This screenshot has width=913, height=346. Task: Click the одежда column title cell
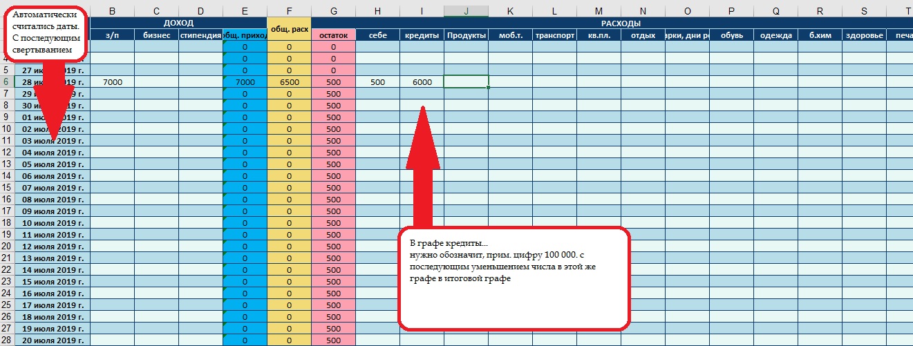coord(775,35)
